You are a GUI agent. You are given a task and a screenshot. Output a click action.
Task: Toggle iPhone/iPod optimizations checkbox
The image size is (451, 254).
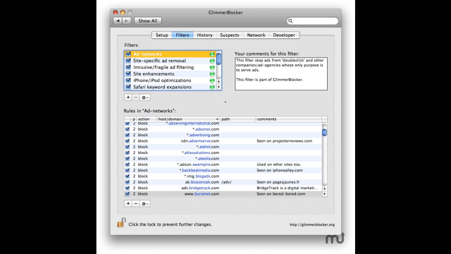point(128,80)
